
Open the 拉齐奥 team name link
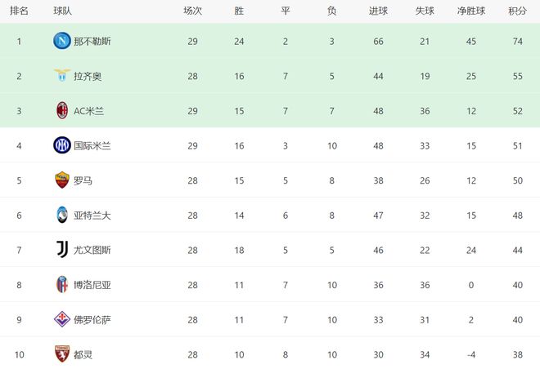(x=88, y=76)
